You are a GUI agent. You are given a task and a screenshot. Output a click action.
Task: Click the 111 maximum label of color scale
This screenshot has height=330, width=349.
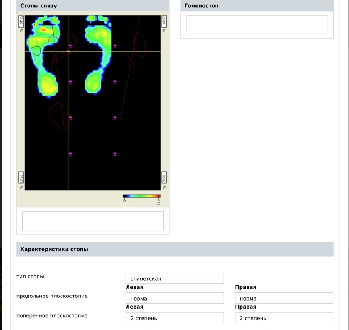point(158,202)
